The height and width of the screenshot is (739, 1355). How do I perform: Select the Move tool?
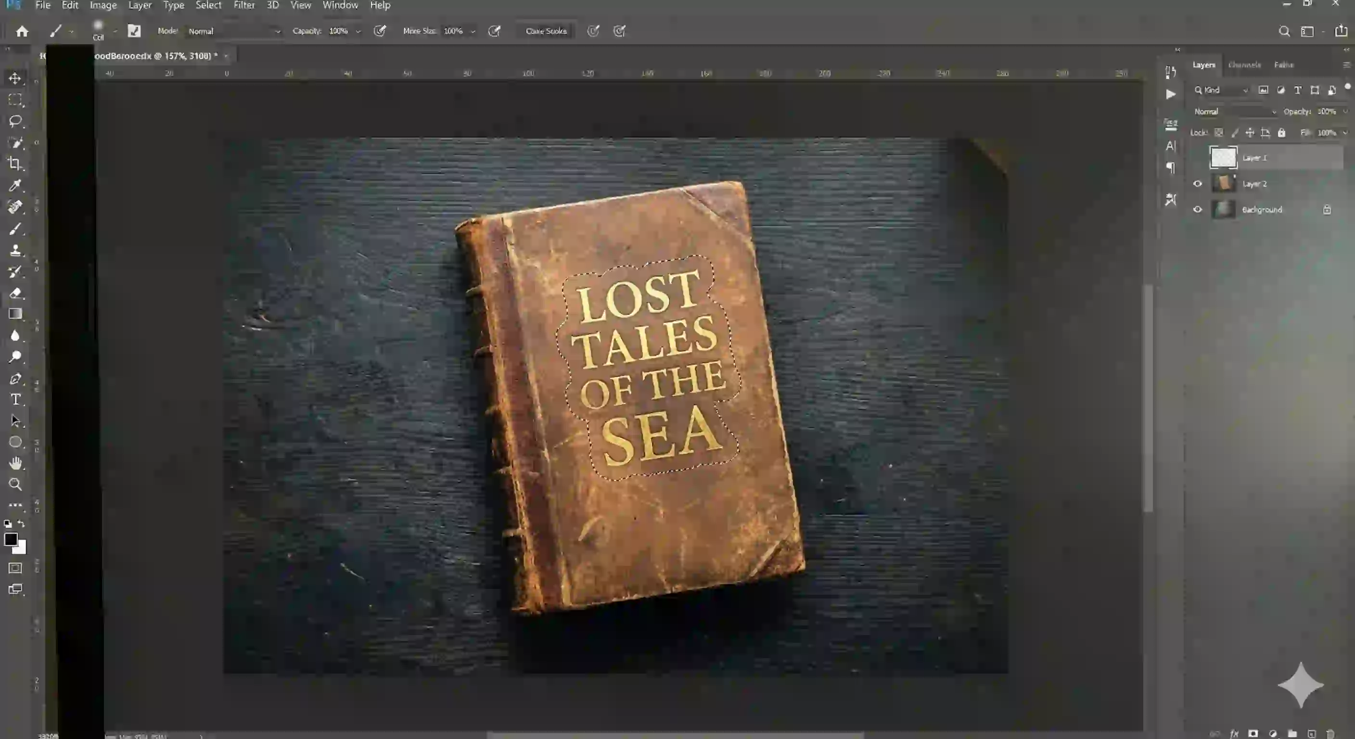coord(15,78)
